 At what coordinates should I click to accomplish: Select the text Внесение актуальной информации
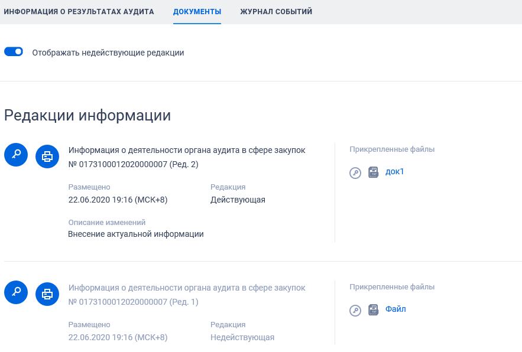click(x=136, y=234)
